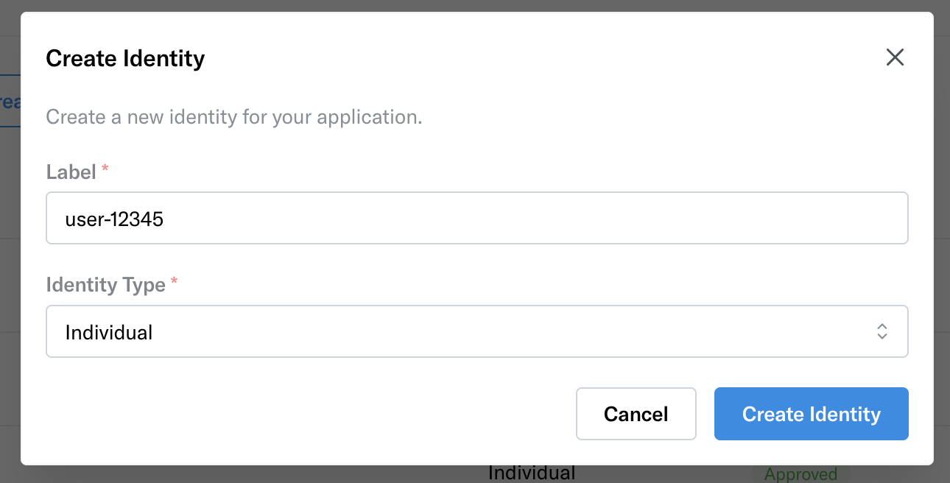Open the Identity Type dropdown
Viewport: 950px width, 483px height.
476,331
